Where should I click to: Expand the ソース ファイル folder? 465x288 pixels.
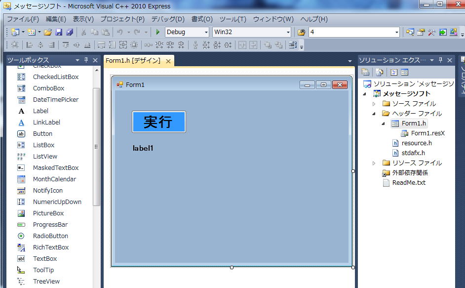pyautogui.click(x=374, y=104)
